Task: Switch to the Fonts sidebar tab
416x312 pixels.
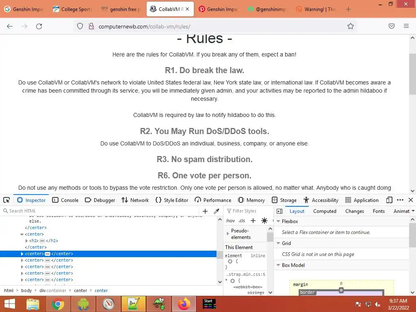Action: tap(379, 211)
